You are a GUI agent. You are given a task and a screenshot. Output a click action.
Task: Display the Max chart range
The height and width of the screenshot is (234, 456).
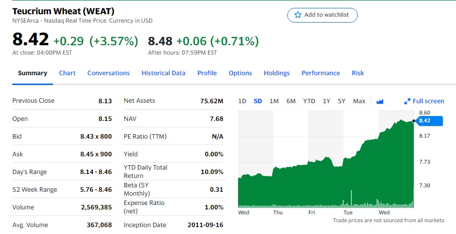click(x=359, y=101)
